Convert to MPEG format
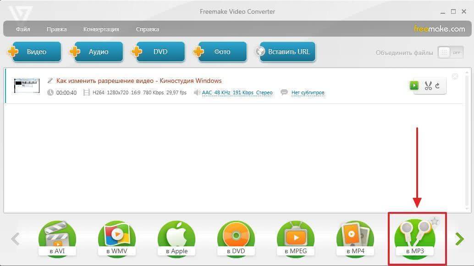474x266 pixels. (x=296, y=239)
